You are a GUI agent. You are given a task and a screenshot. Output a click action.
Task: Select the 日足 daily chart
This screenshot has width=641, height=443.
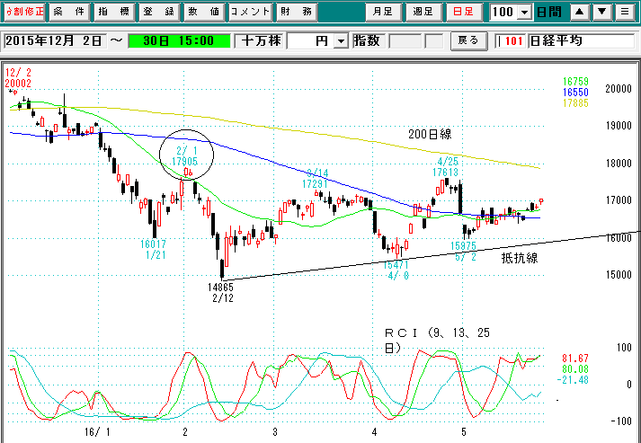465,13
